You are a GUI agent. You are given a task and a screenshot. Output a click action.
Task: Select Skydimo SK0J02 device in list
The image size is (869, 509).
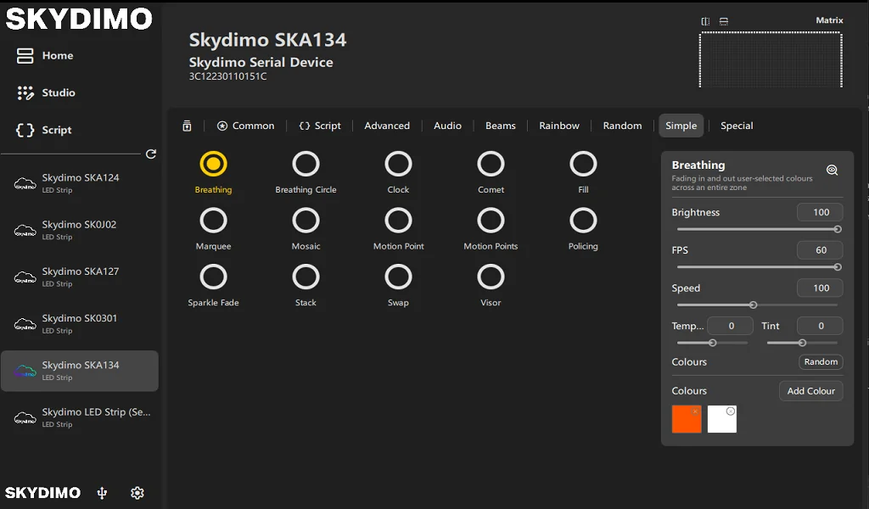pyautogui.click(x=79, y=229)
